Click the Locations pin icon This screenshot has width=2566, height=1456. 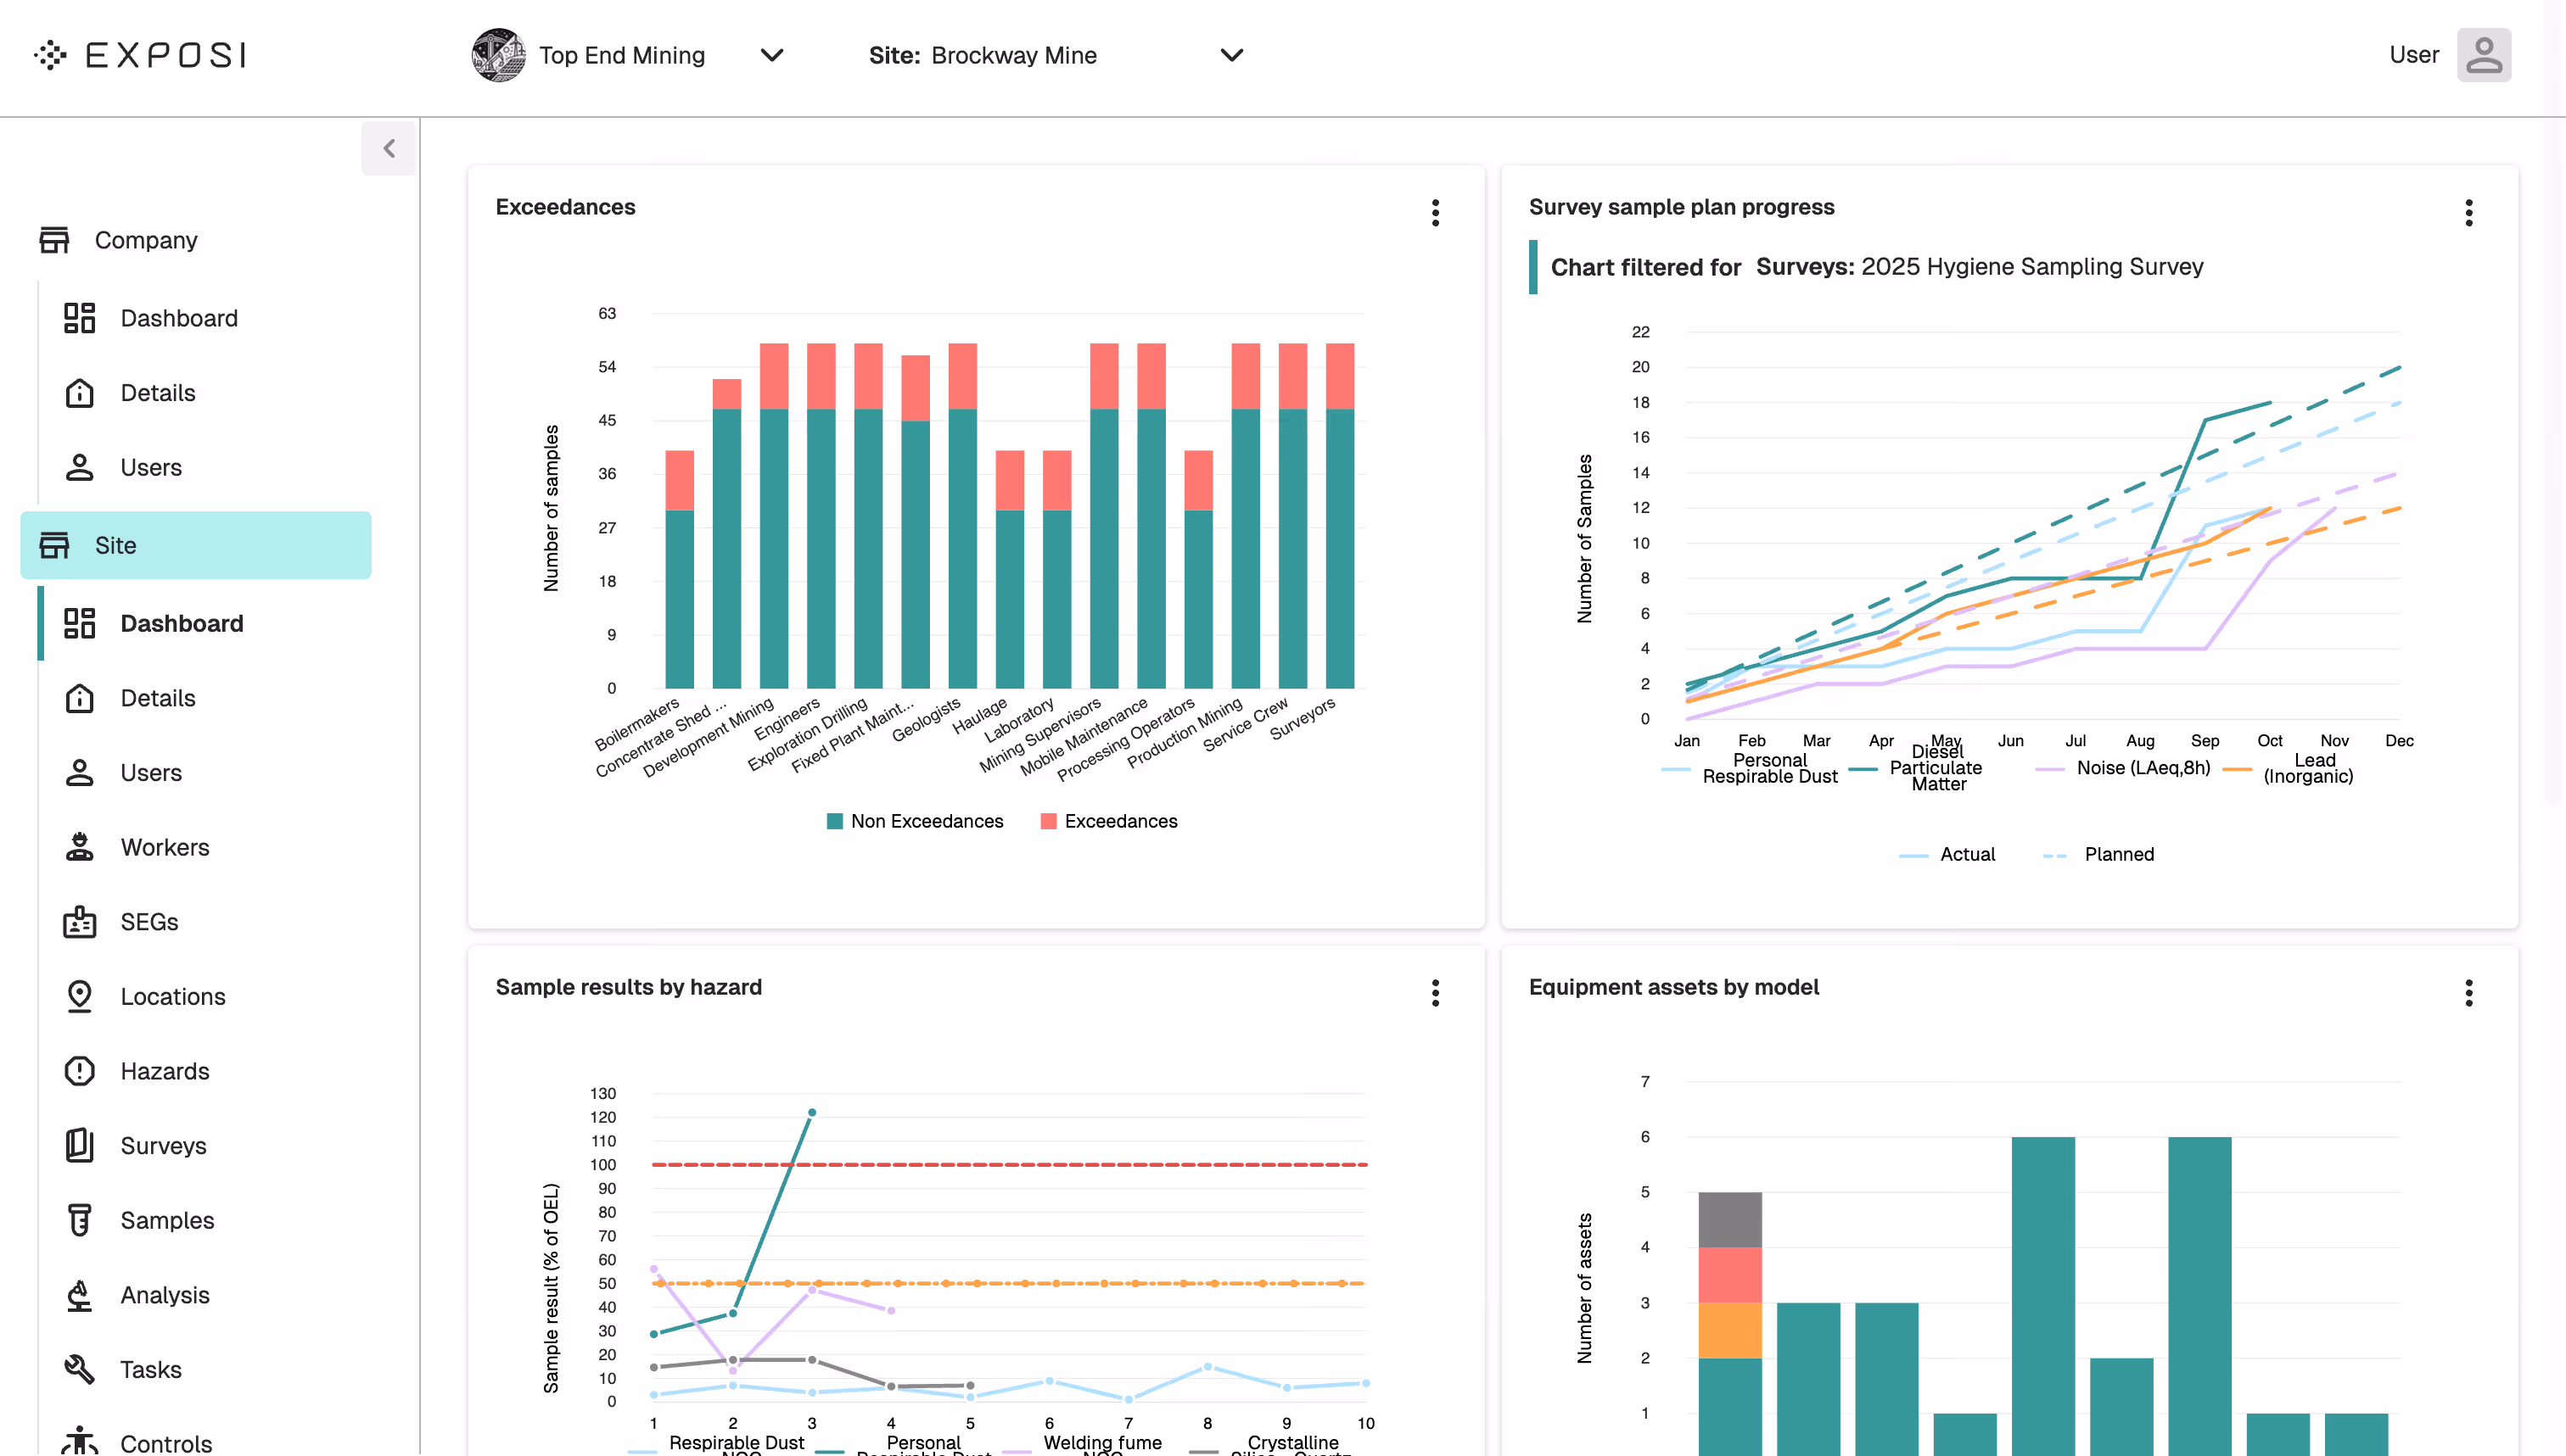79,996
